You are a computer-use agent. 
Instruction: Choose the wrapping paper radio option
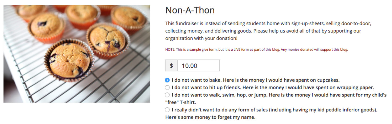pos(167,87)
